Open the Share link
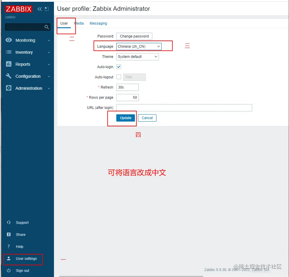 [21, 235]
